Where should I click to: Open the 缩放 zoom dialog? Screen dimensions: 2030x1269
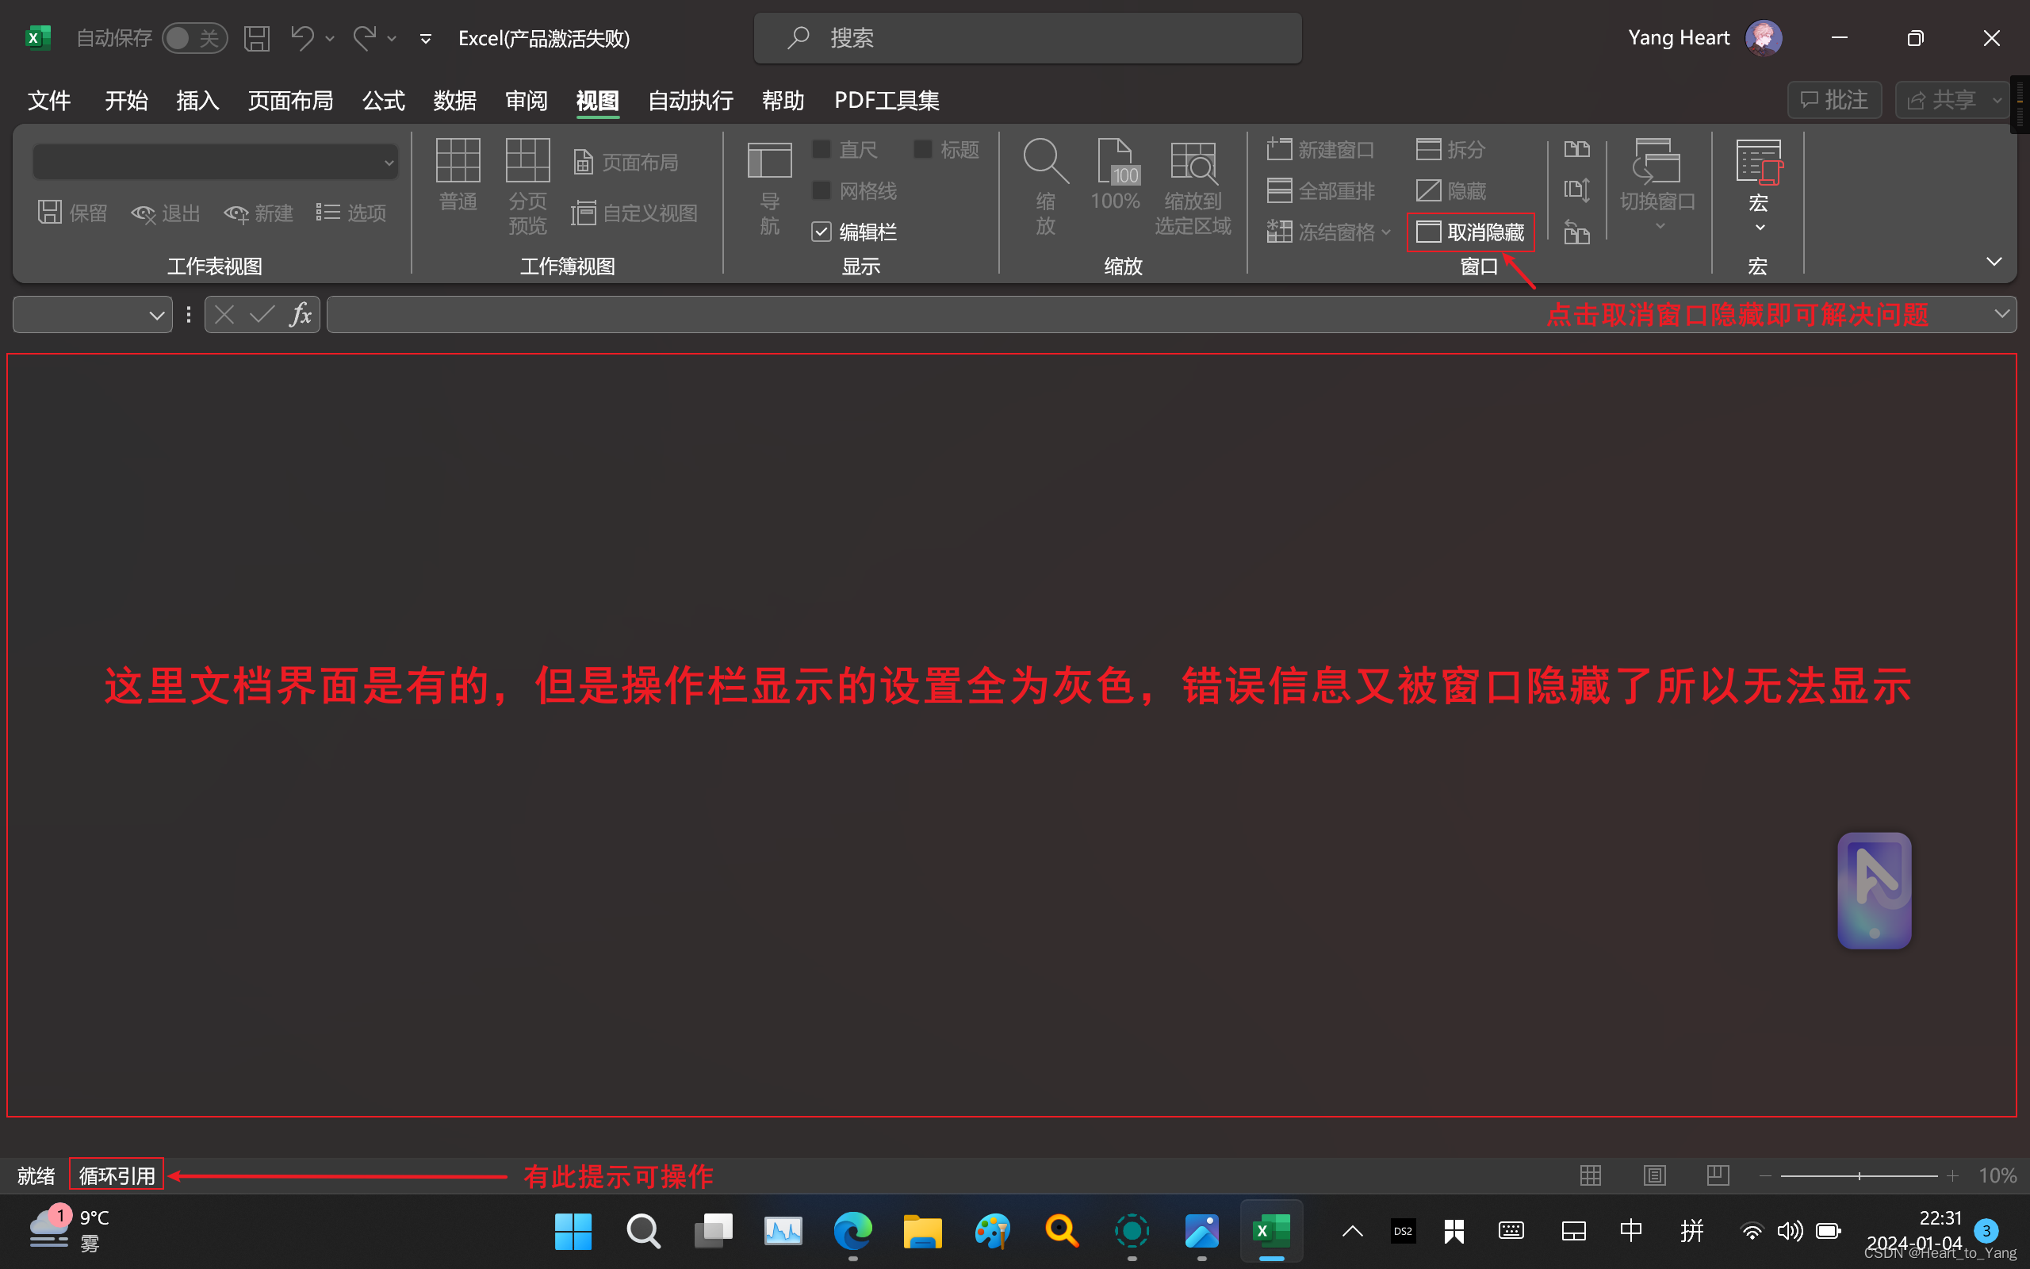(1045, 186)
